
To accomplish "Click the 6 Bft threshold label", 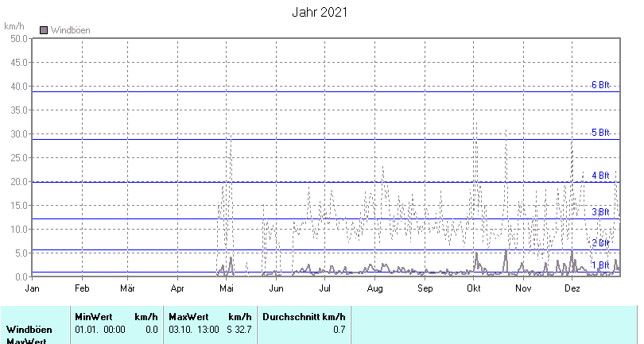I will [600, 85].
